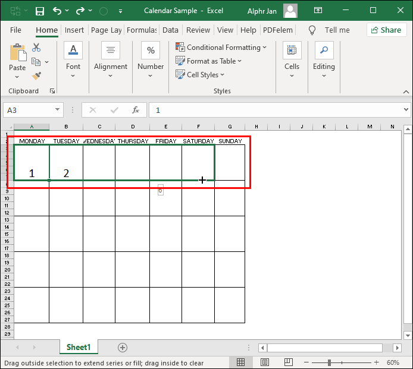Open the View tab
413x369 pixels.
(225, 30)
